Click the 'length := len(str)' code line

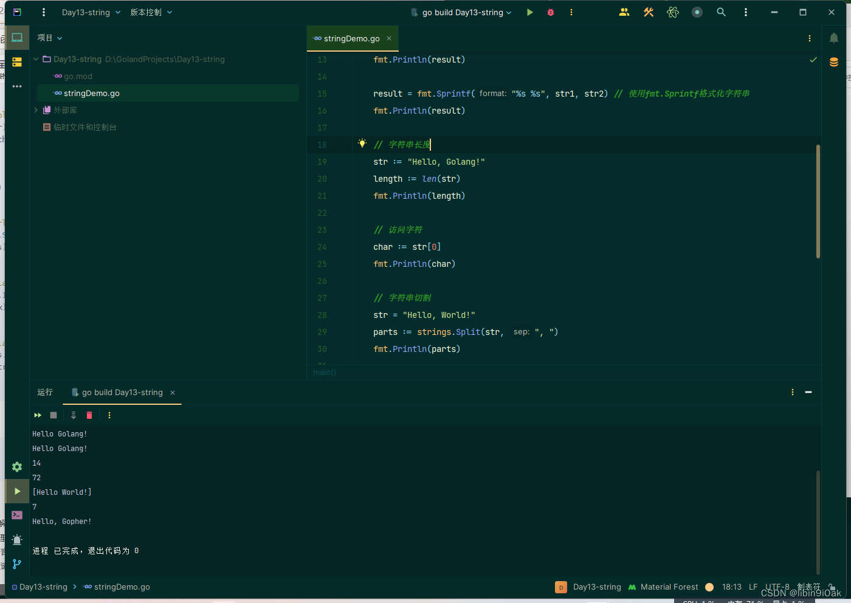point(417,179)
